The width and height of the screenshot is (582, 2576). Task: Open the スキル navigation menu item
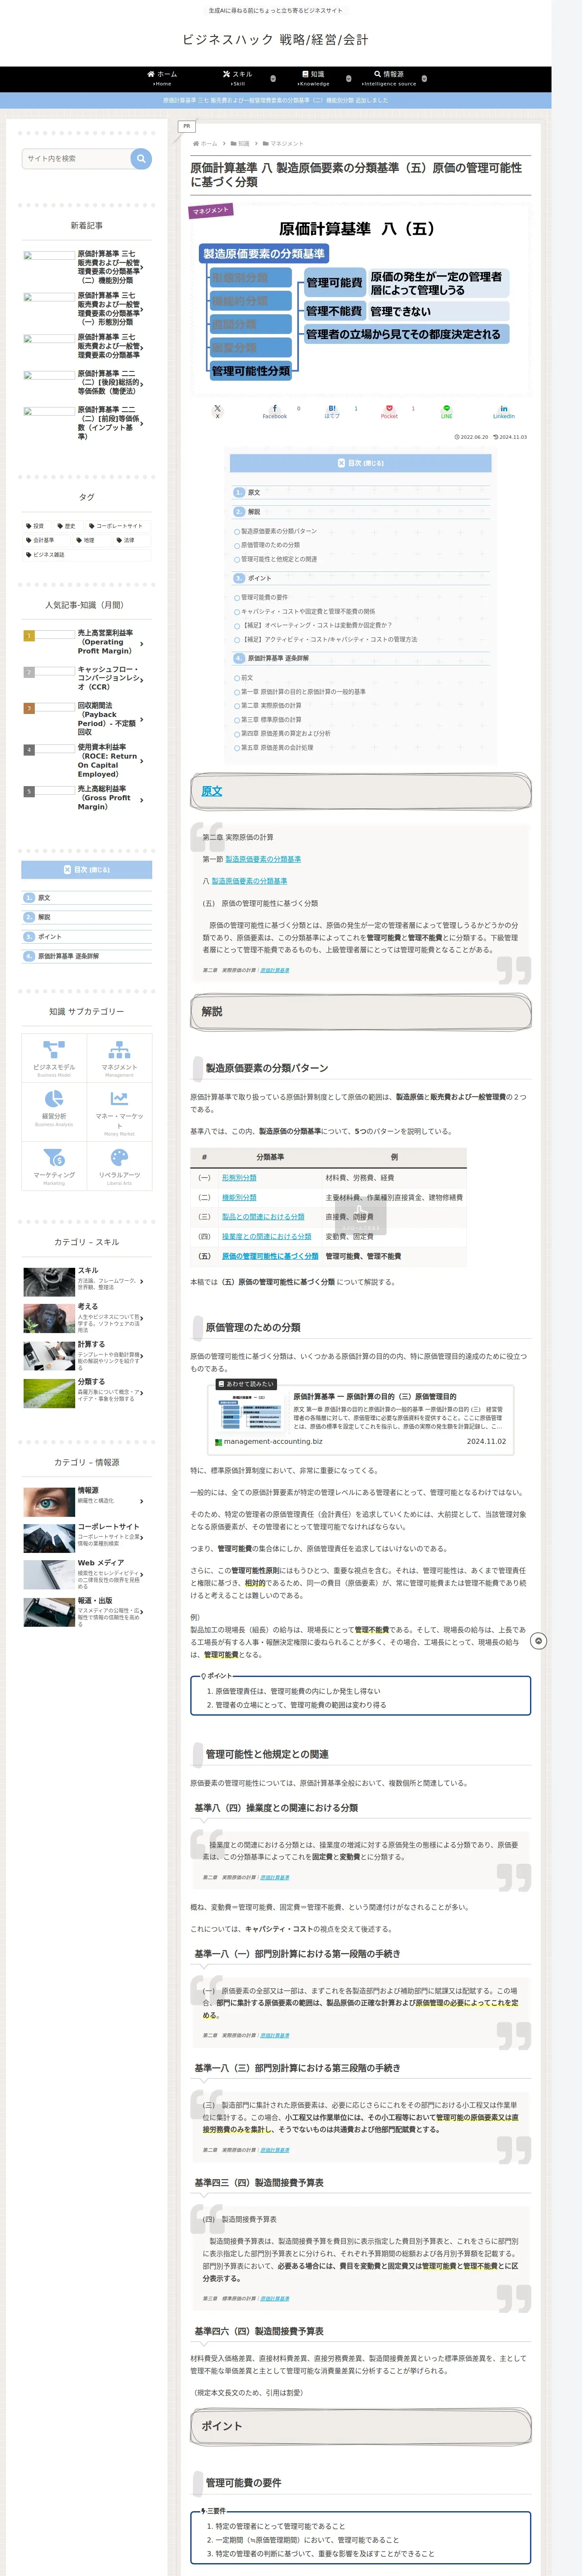(237, 78)
